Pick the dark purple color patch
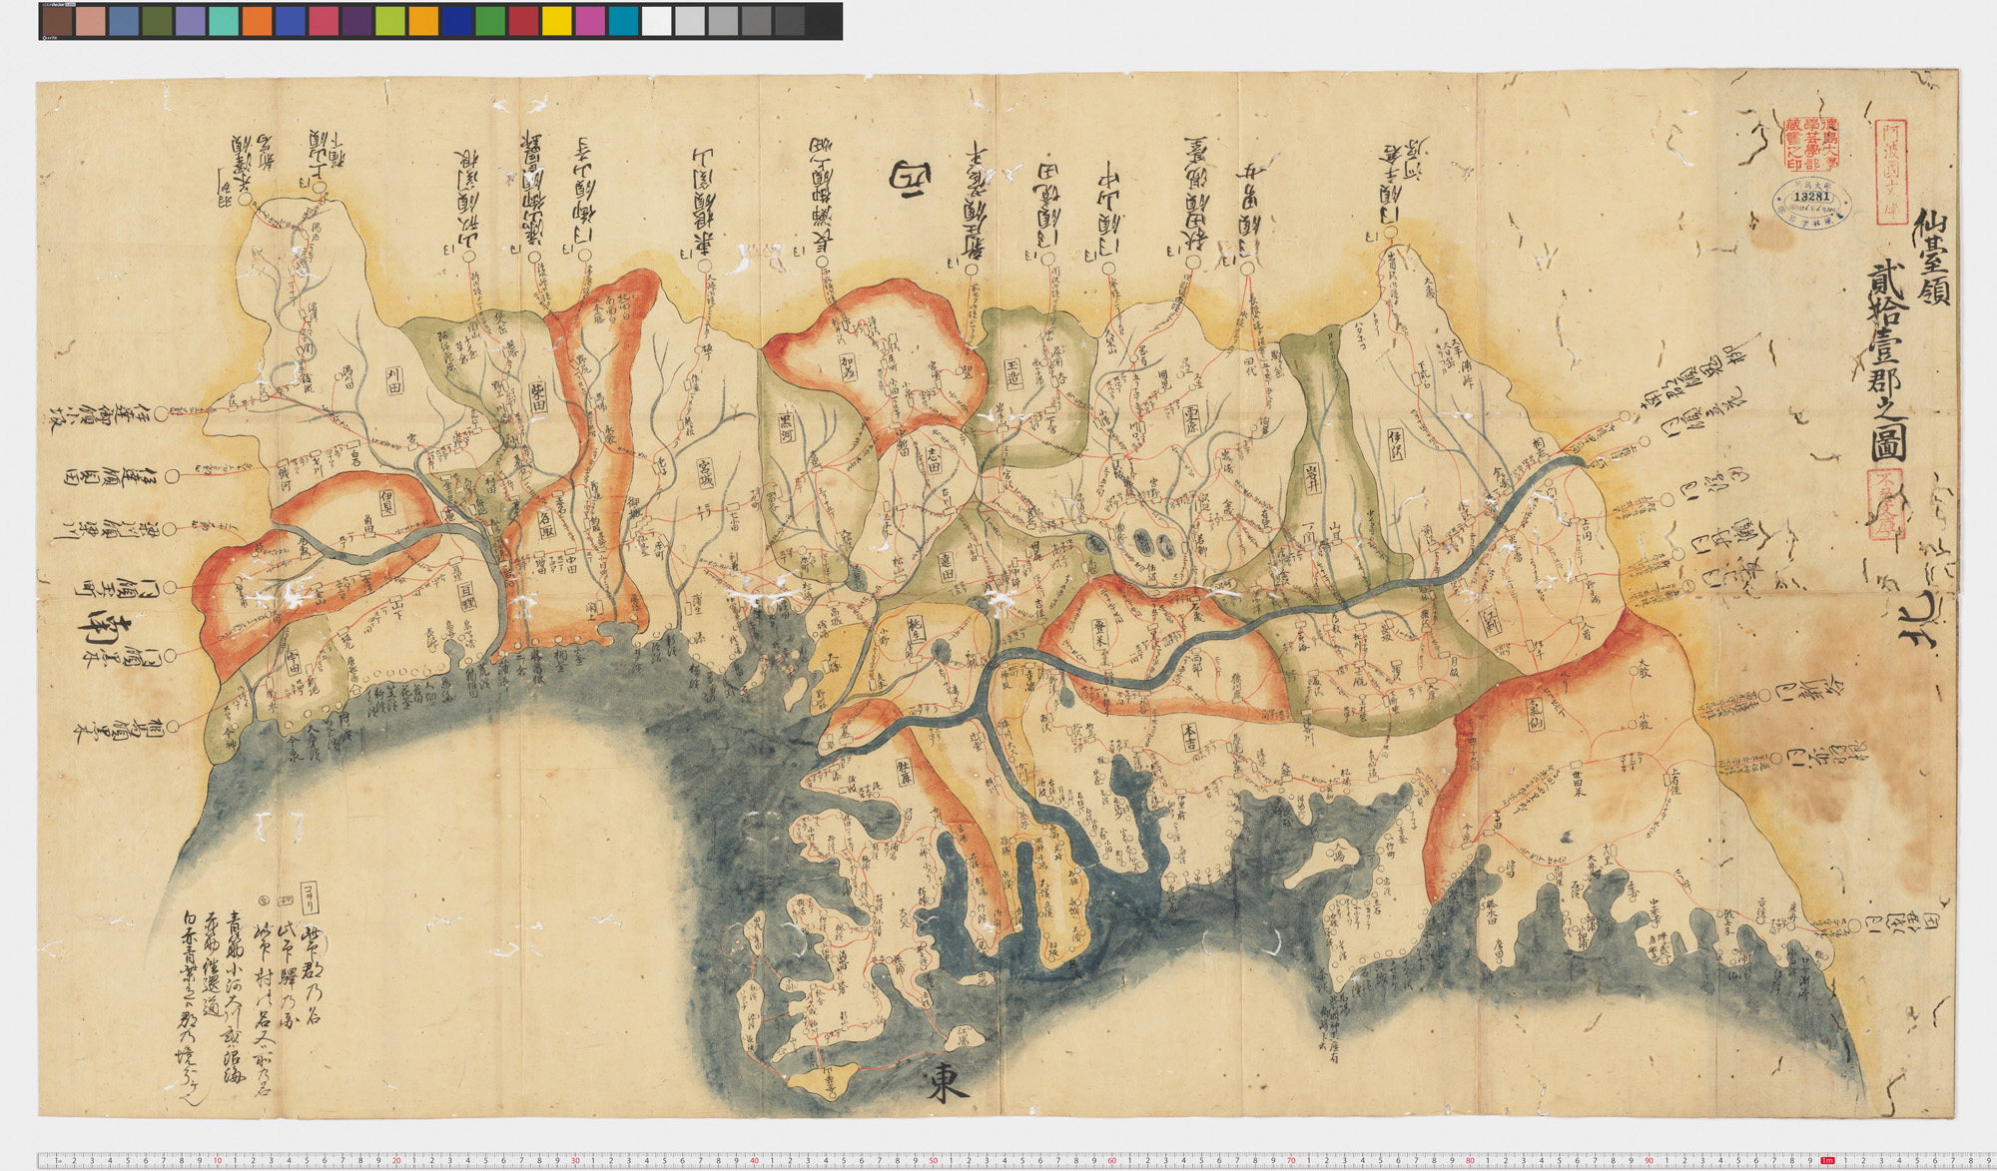 pyautogui.click(x=356, y=21)
